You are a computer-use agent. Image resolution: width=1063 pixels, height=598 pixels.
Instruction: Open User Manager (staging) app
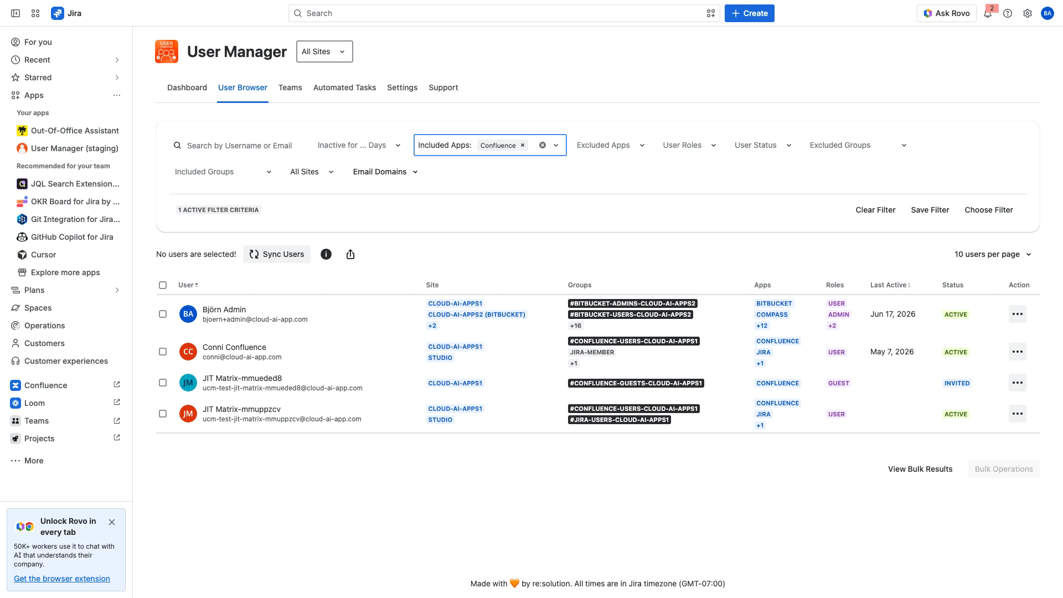[x=68, y=148]
